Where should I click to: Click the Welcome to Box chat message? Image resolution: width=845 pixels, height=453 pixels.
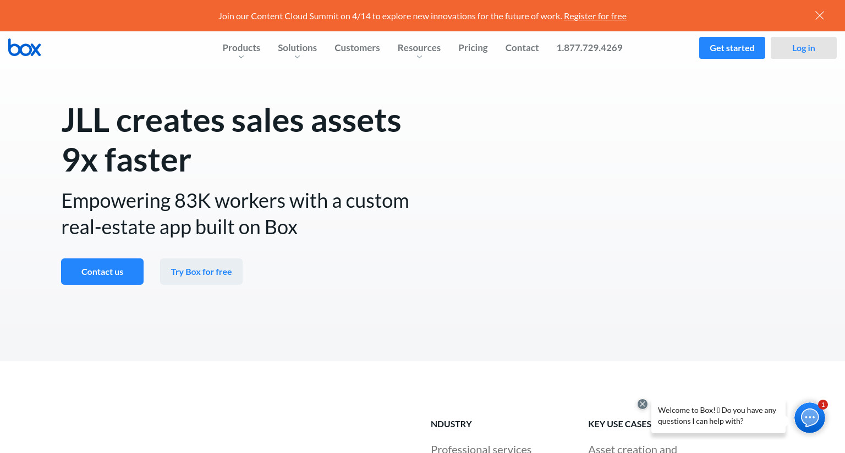pyautogui.click(x=718, y=416)
